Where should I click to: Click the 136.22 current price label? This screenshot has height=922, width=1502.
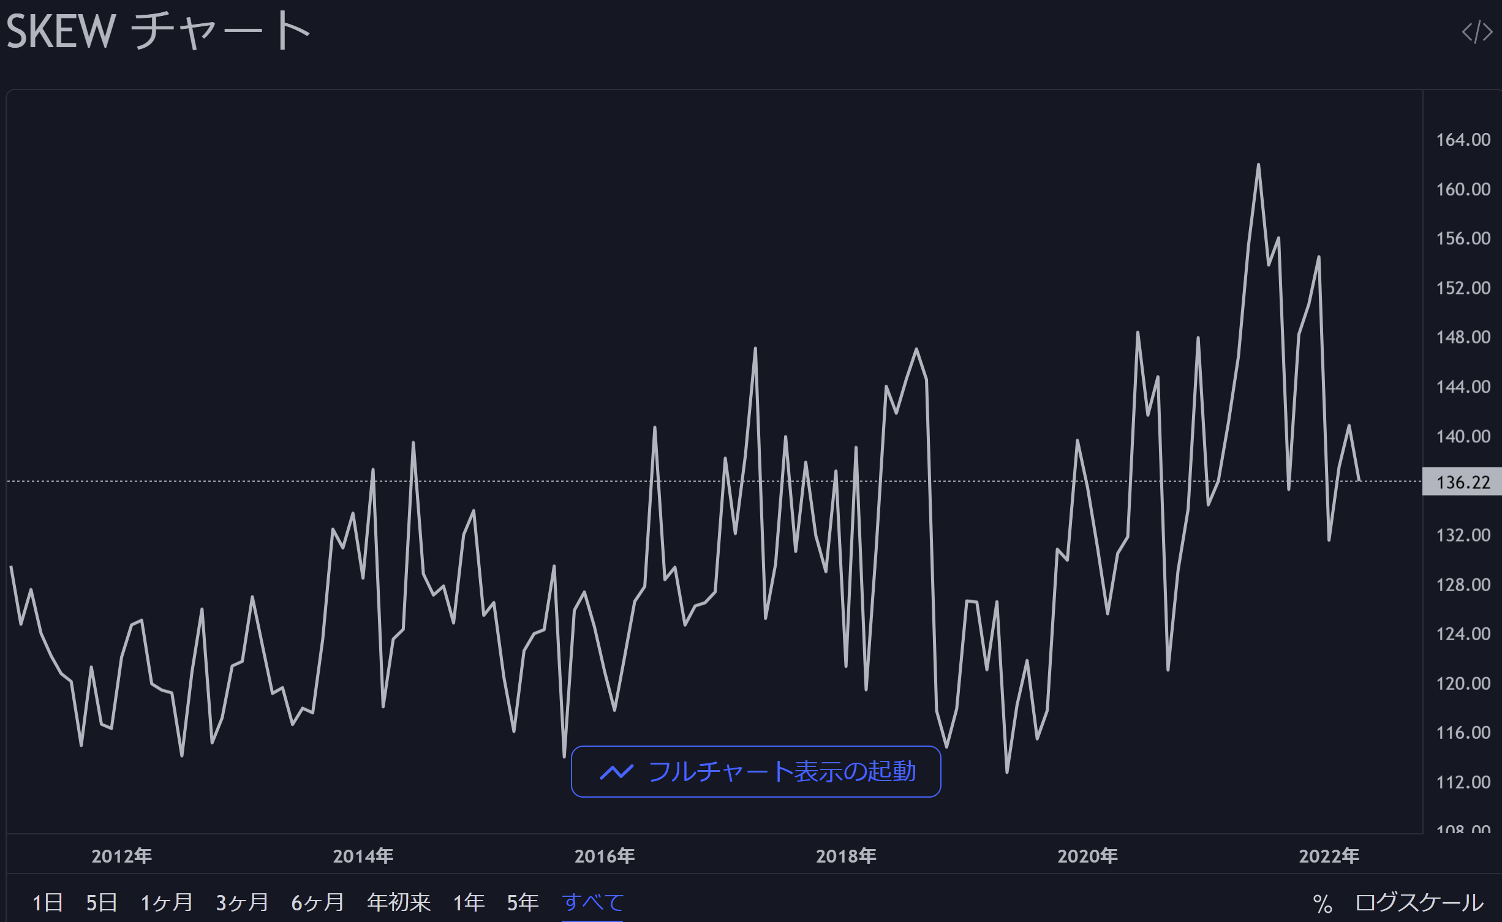coord(1463,482)
